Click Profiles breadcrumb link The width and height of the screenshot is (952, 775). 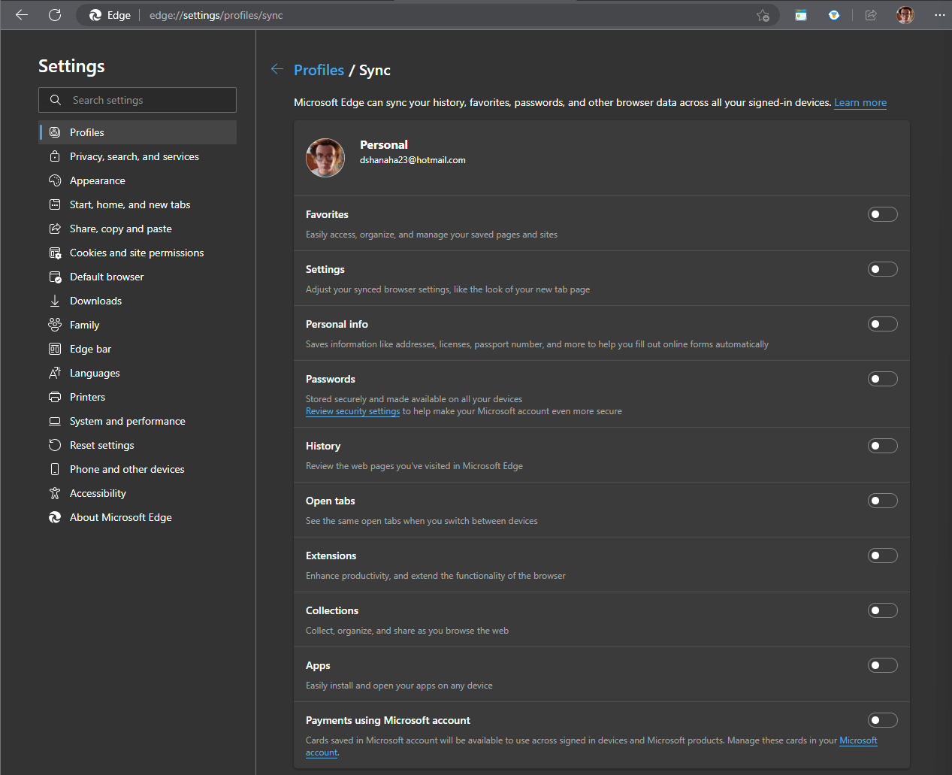pos(319,70)
